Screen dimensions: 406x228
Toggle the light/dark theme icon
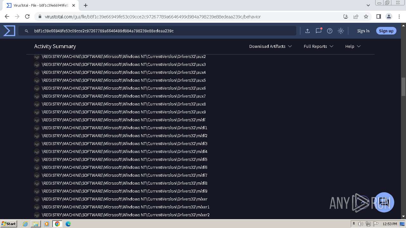pos(341,31)
